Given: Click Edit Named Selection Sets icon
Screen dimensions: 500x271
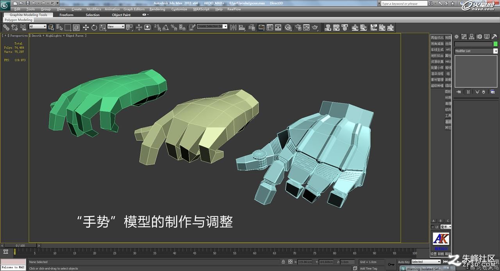Looking at the screenshot, I should 192,27.
